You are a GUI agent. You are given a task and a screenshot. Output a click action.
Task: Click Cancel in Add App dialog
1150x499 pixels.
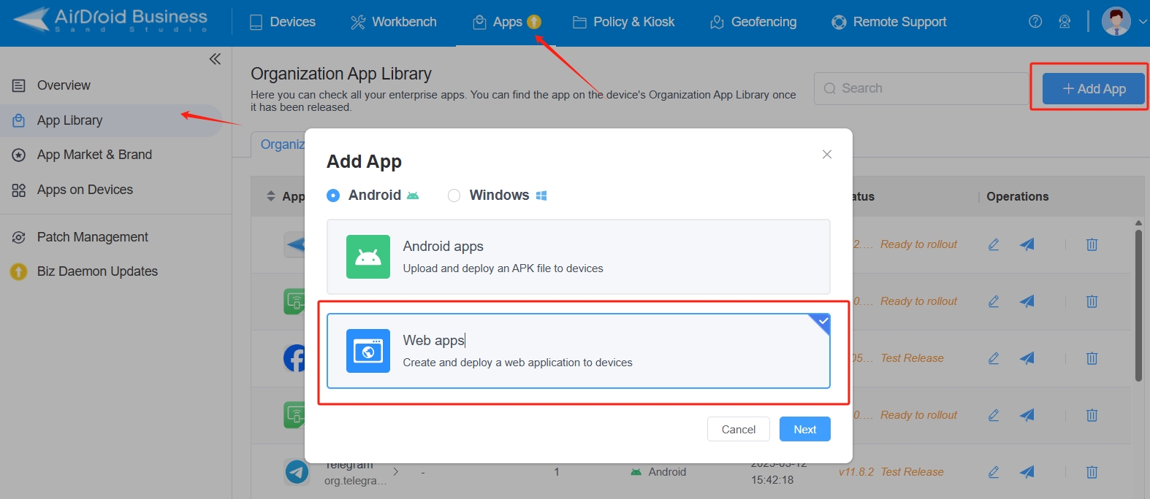739,429
